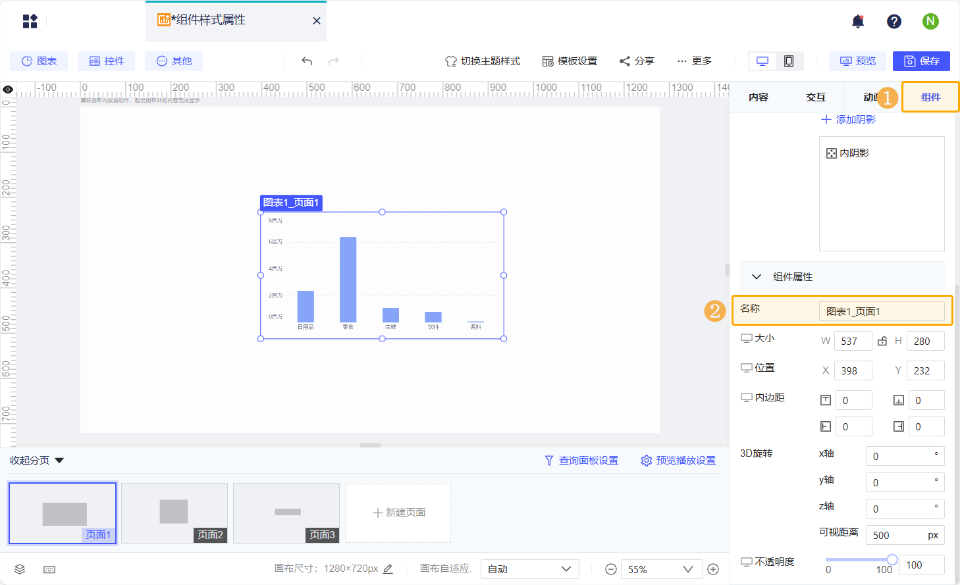Open the 控件 controls menu

pos(107,61)
